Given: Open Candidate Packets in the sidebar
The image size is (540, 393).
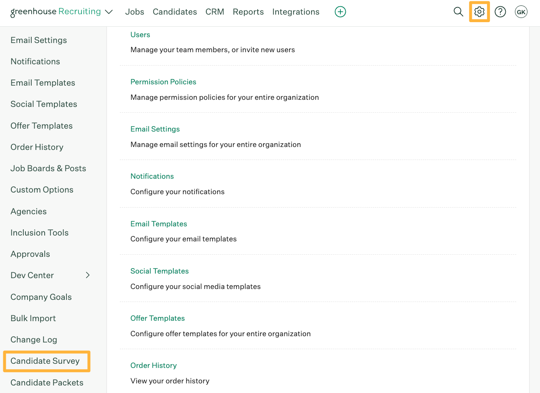Looking at the screenshot, I should point(47,383).
